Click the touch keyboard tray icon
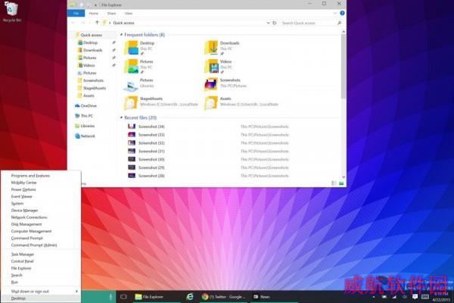The width and height of the screenshot is (454, 303). pos(425,297)
